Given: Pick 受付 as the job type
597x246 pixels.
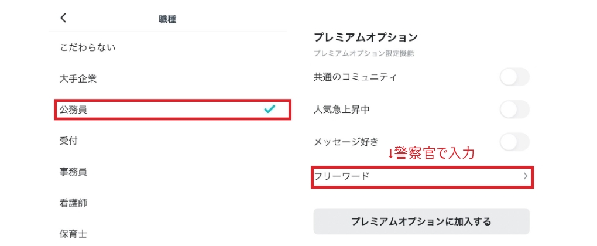Looking at the screenshot, I should (x=68, y=141).
